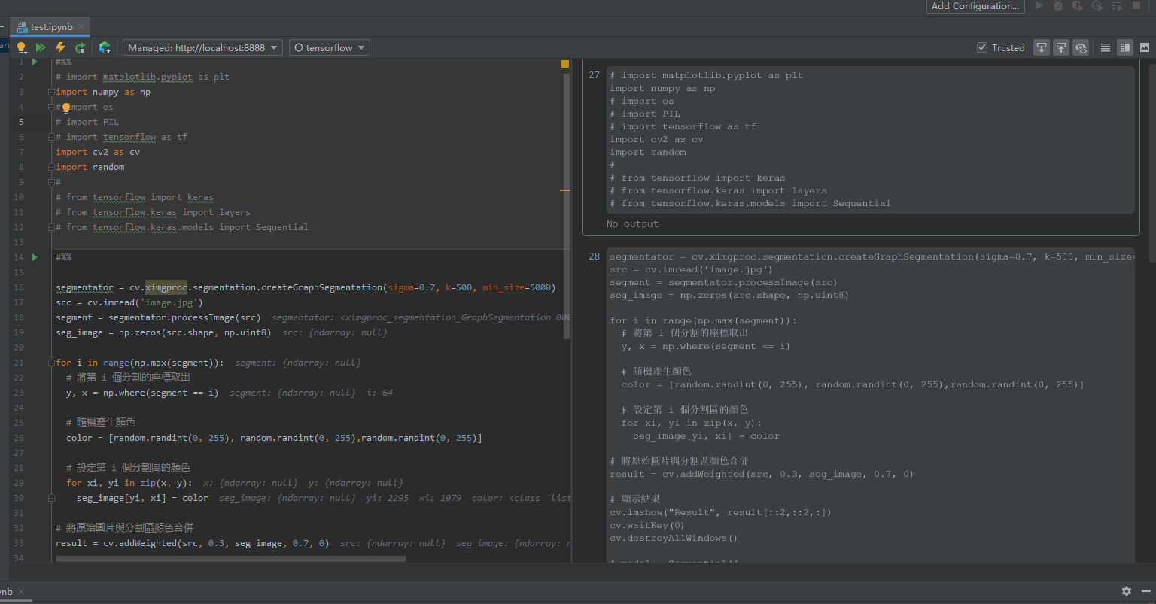Open the tensorflow kernel dropdown
The image size is (1156, 604).
point(329,47)
